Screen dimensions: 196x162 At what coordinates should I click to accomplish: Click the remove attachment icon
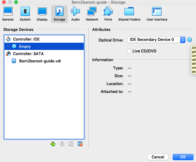pos(80,144)
